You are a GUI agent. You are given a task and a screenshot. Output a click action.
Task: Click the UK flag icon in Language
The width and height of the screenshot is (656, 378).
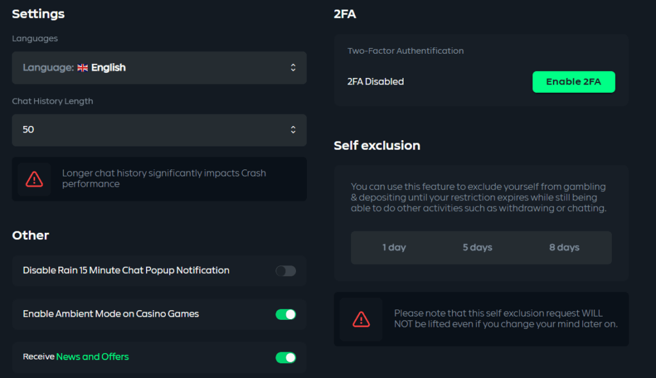tap(83, 68)
